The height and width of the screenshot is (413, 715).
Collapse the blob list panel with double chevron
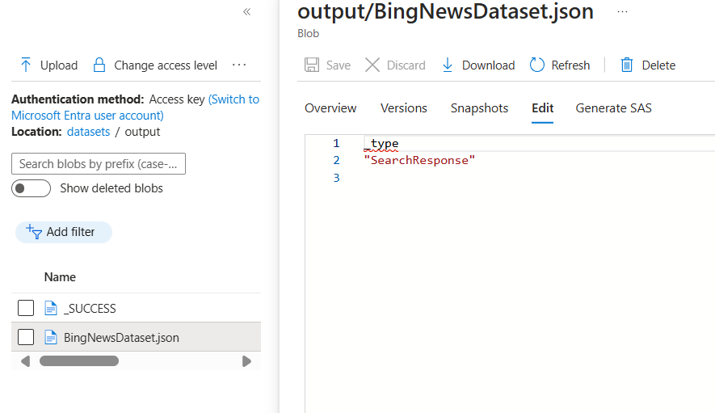pos(246,12)
